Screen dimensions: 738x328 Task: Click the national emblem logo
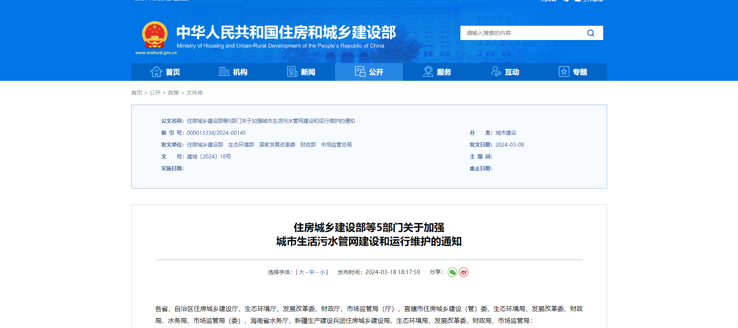[x=155, y=35]
